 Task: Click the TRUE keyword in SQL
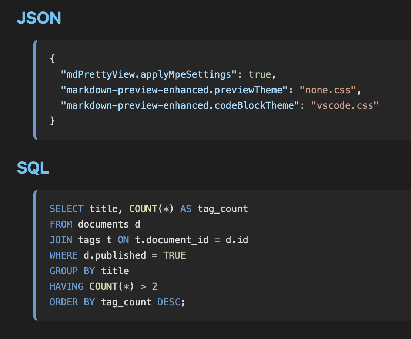[x=174, y=255]
